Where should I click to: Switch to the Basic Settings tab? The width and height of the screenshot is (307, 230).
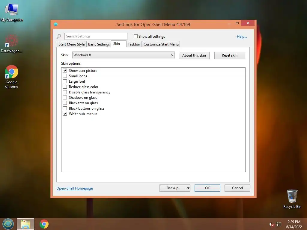point(99,44)
